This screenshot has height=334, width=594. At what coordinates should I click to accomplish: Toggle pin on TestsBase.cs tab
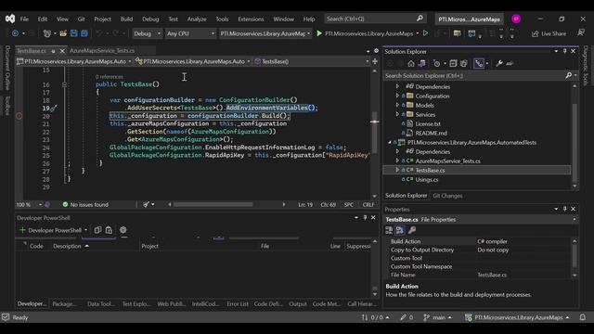click(x=53, y=51)
